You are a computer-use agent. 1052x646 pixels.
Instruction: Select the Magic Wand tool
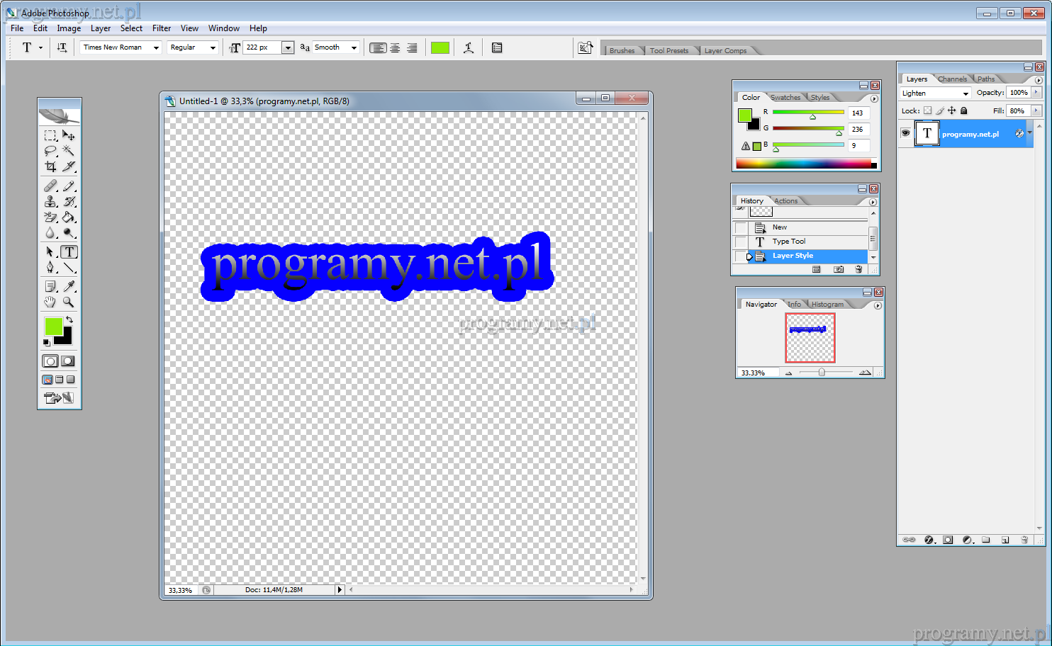69,151
